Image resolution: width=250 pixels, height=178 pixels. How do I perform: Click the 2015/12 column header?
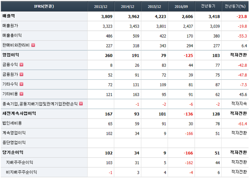click(154, 6)
